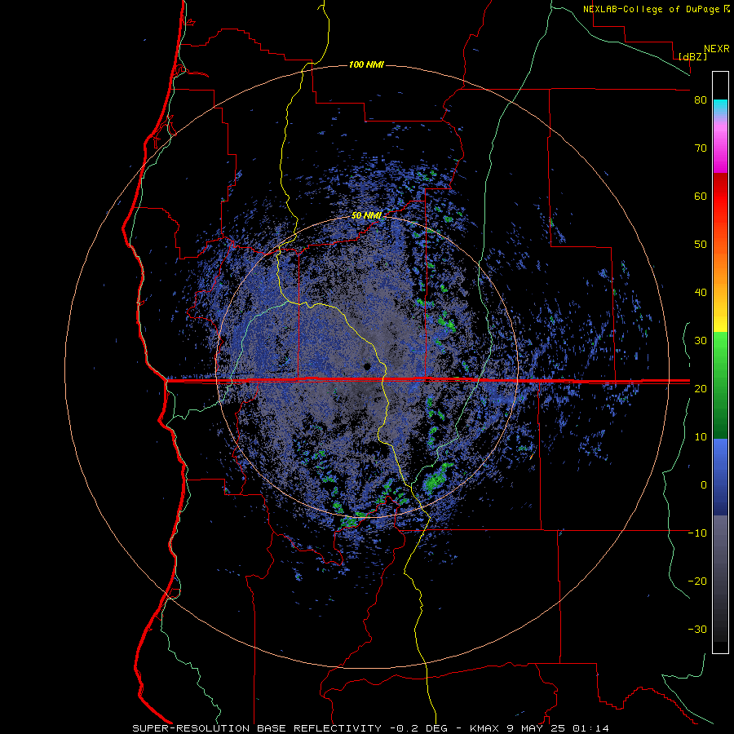Click the 80 value on the dBZ scale
Viewport: 734px width, 734px height.
(x=701, y=100)
